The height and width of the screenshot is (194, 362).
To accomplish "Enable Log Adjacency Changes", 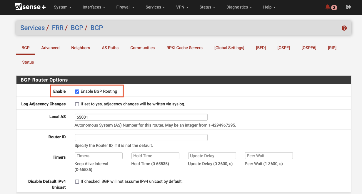I will [77, 104].
